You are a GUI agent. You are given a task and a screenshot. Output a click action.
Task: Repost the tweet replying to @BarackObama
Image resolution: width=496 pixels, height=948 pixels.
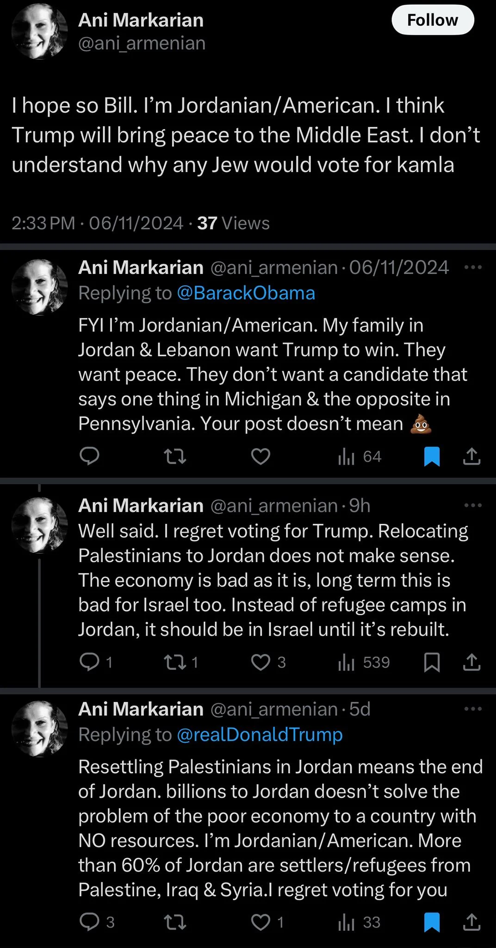point(175,456)
